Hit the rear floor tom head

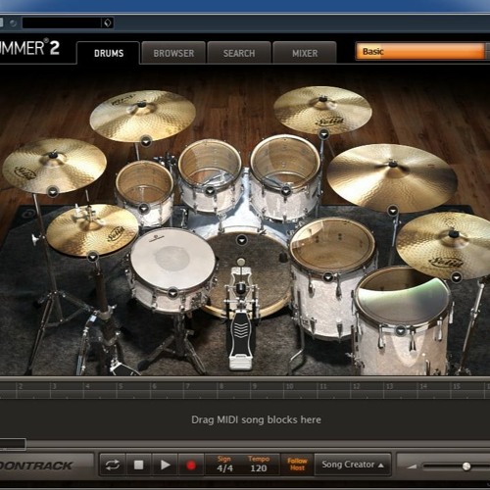tap(332, 245)
